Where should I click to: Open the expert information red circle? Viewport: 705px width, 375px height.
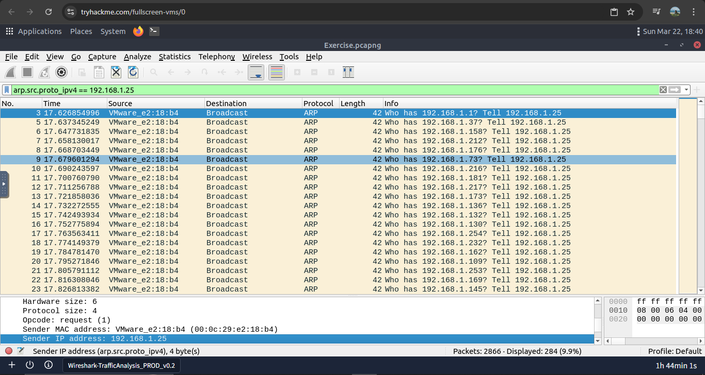coord(9,351)
